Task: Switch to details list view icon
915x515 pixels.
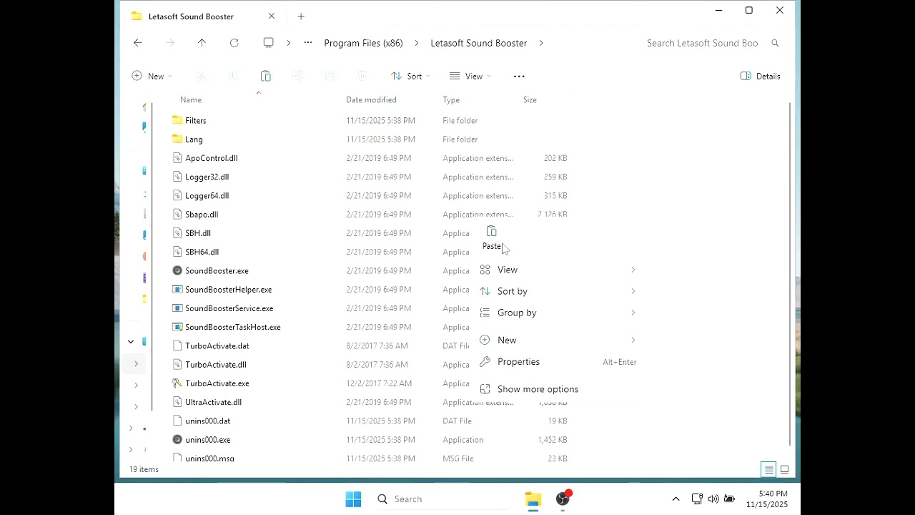Action: click(768, 470)
